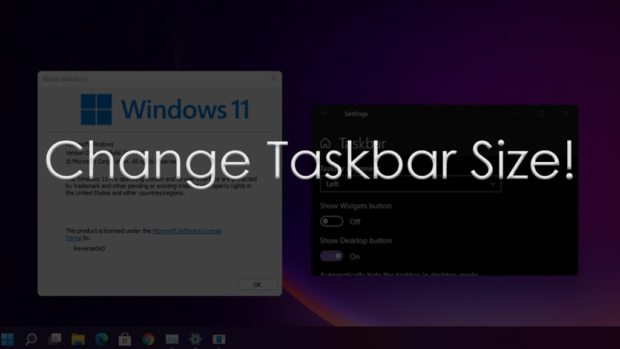Launch File Explorer from the taskbar
Screen dimensions: 620x349
click(x=78, y=339)
